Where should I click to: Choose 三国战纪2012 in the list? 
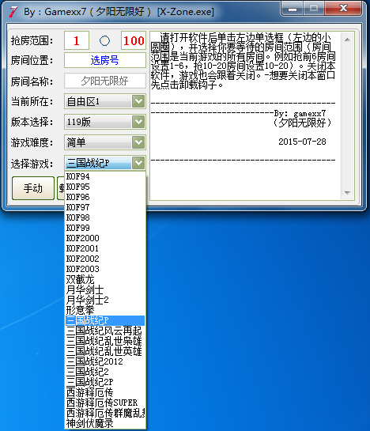[105, 361]
